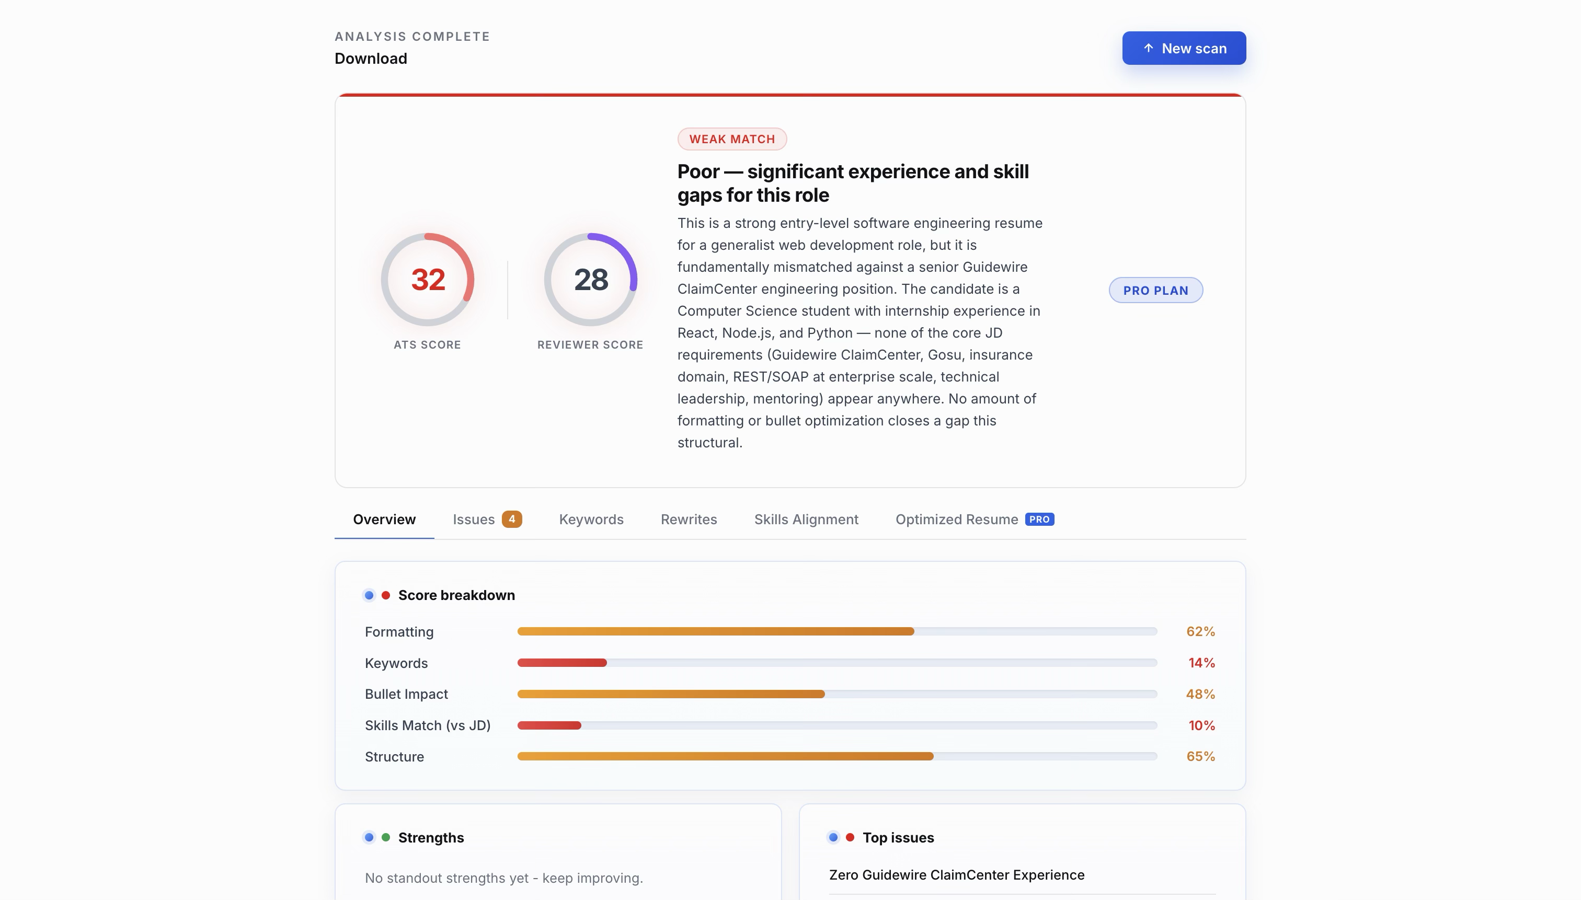This screenshot has width=1581, height=900.
Task: Click the Download heading link
Action: (x=370, y=59)
